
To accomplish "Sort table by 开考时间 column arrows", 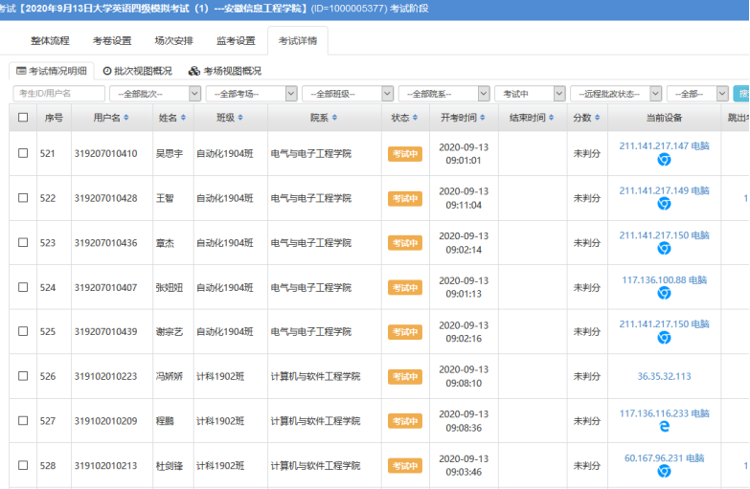I will (x=482, y=118).
